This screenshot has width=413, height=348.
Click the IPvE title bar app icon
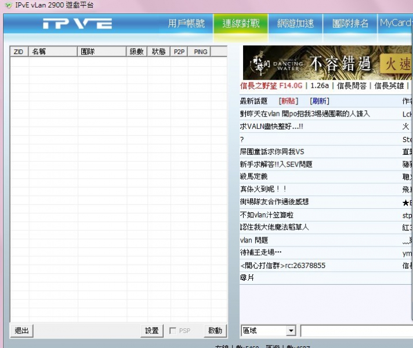[x=9, y=5]
